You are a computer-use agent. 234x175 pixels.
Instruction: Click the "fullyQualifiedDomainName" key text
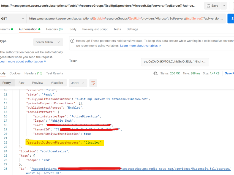click(49, 99)
